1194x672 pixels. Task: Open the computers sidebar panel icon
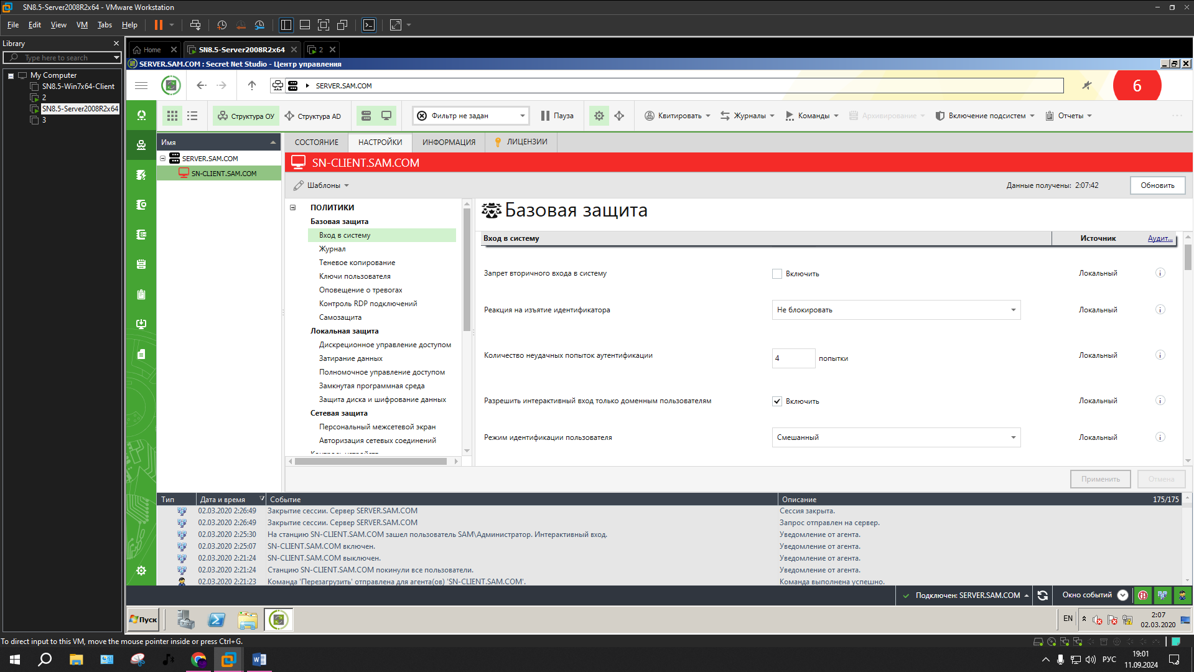tap(141, 146)
